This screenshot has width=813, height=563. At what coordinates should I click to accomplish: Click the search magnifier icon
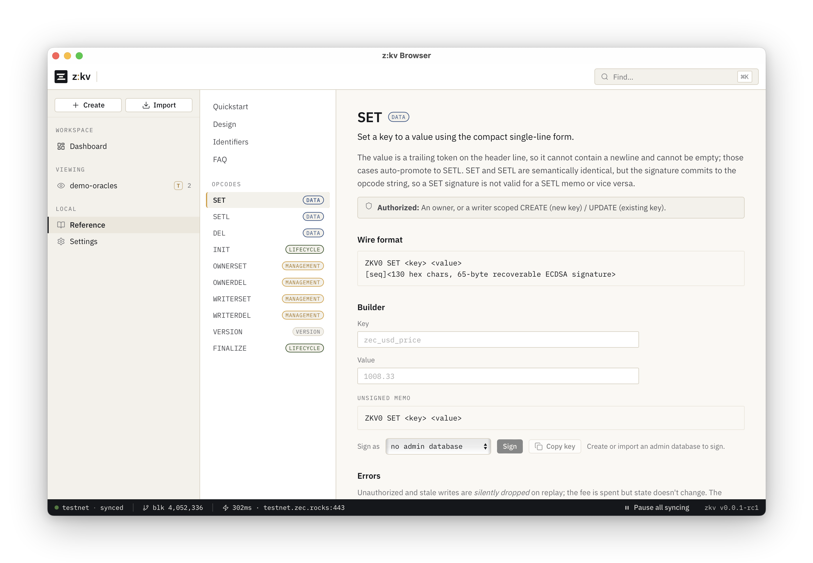click(604, 77)
